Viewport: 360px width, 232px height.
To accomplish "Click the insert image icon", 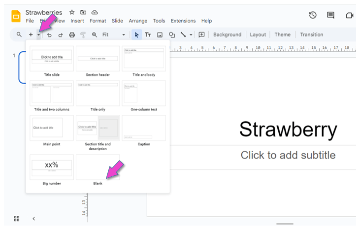I will click(160, 35).
